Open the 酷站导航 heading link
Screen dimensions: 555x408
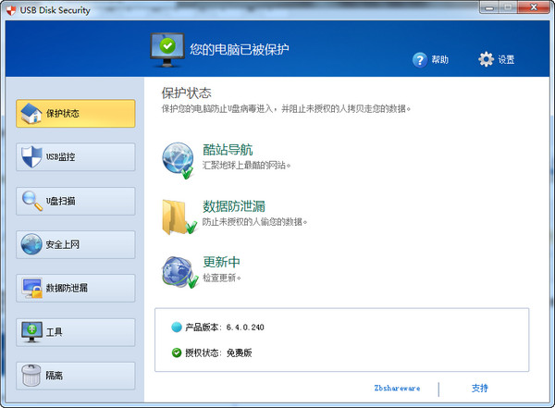coord(228,150)
